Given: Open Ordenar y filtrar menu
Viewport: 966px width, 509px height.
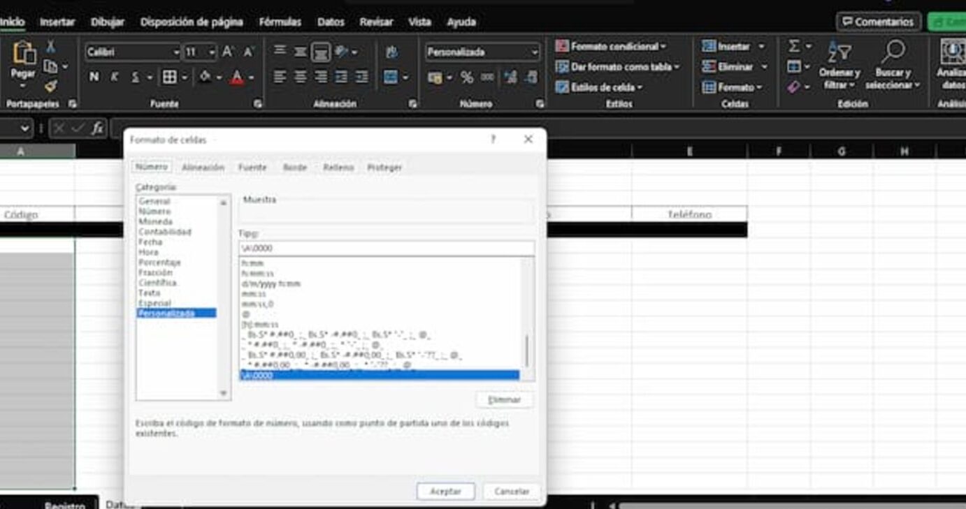Looking at the screenshot, I should tap(839, 66).
